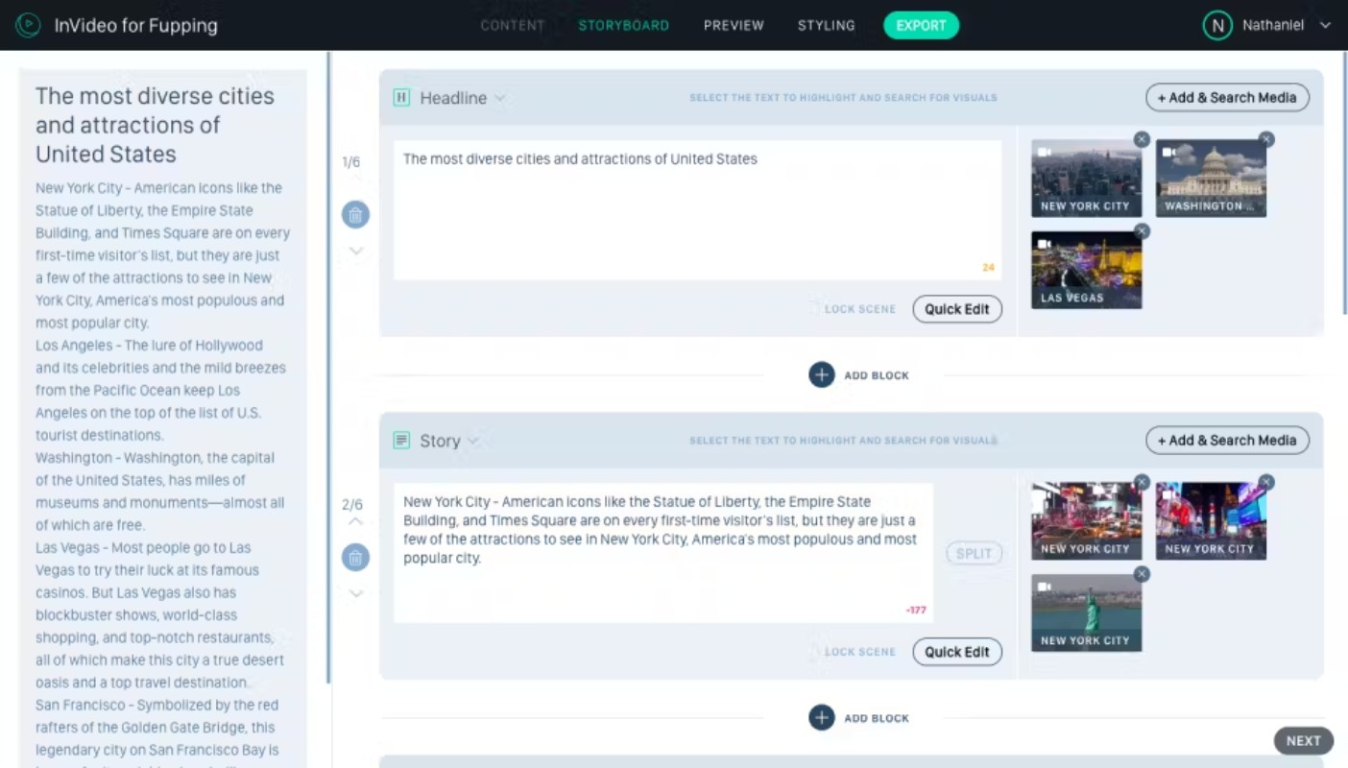The width and height of the screenshot is (1348, 768).
Task: Remove the Washington thumbnail with its X
Action: pos(1266,139)
